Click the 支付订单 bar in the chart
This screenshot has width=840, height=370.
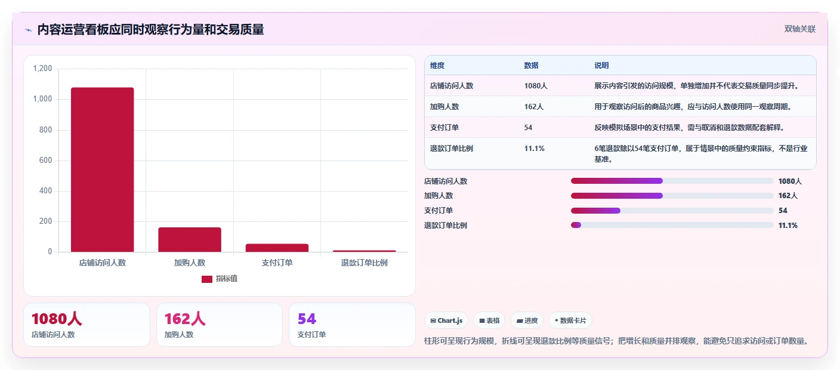click(277, 248)
